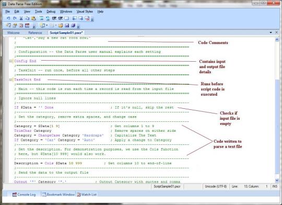Open the Windows menu
The height and width of the screenshot is (205, 282).
coord(66,12)
